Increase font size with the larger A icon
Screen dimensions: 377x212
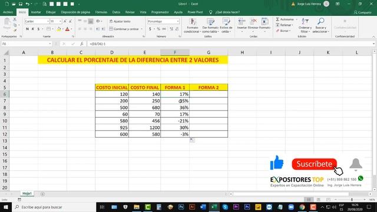65,21
